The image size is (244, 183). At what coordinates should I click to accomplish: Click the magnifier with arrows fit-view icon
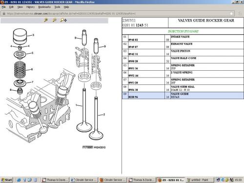[x=63, y=20]
